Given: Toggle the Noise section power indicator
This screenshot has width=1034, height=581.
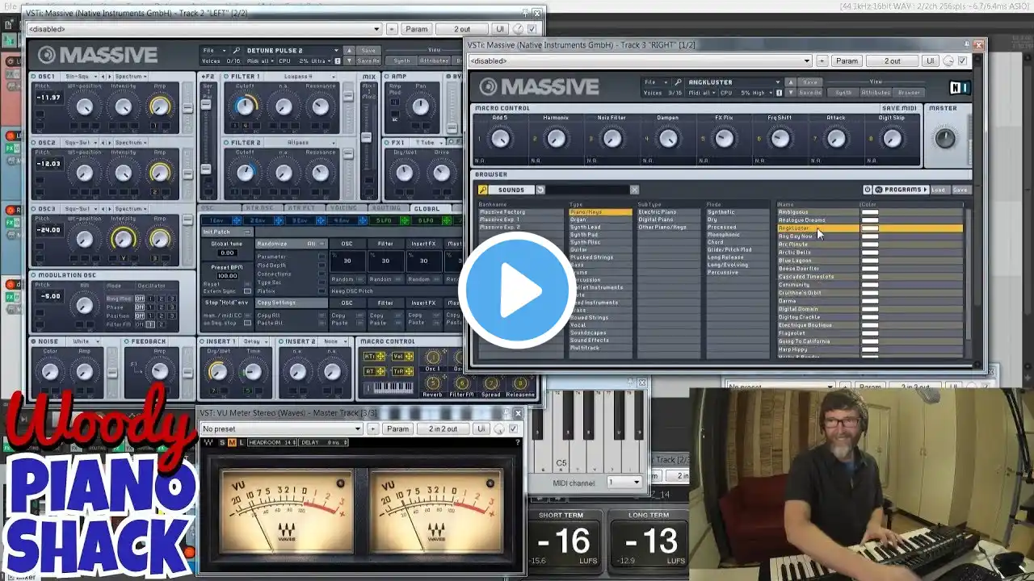Looking at the screenshot, I should coord(35,341).
